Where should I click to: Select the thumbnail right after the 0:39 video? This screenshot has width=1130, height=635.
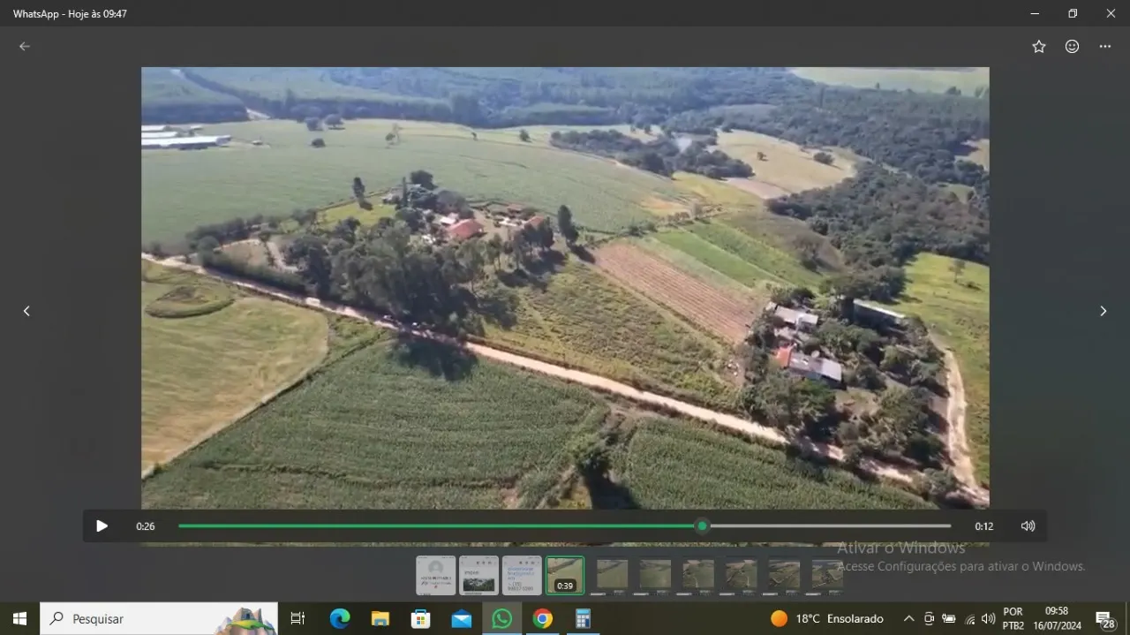612,575
